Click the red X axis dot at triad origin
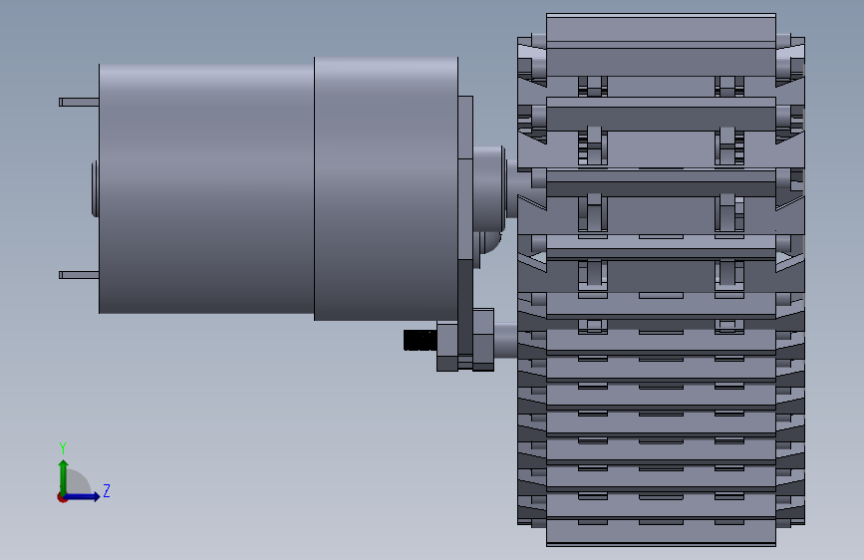 pos(62,497)
